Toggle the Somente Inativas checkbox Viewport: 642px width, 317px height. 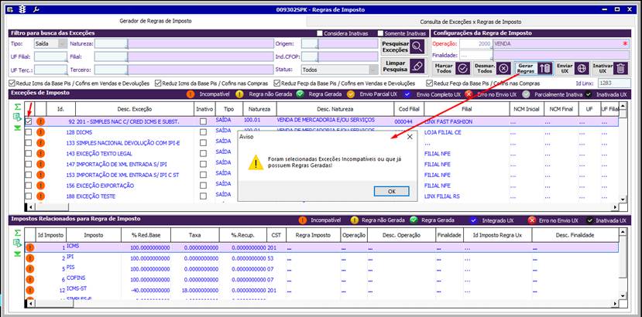380,33
